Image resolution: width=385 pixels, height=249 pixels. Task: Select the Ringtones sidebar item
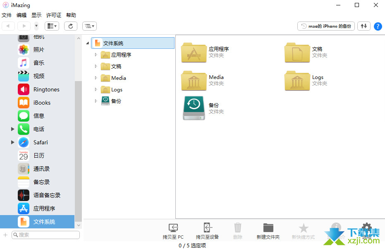coord(46,89)
